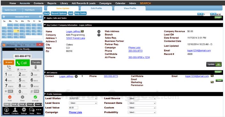Click the Transfer button in the dialer
The width and height of the screenshot is (225, 117).
36,62
